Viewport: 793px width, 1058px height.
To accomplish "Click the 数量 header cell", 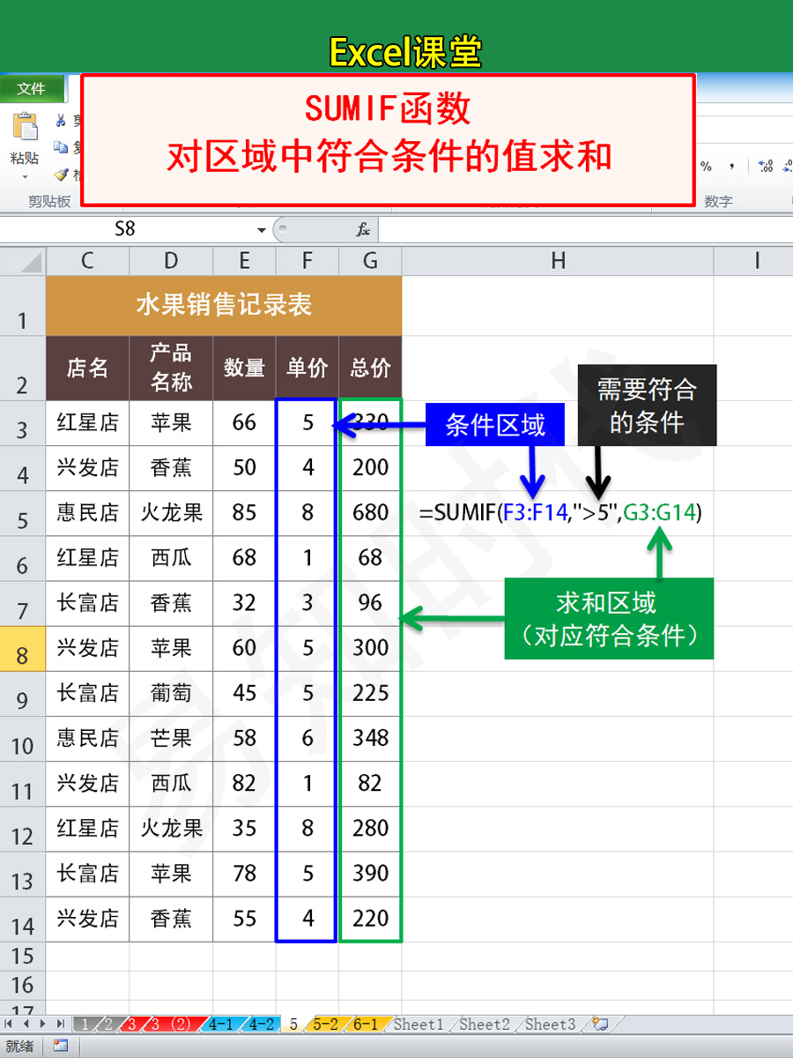I will (244, 369).
